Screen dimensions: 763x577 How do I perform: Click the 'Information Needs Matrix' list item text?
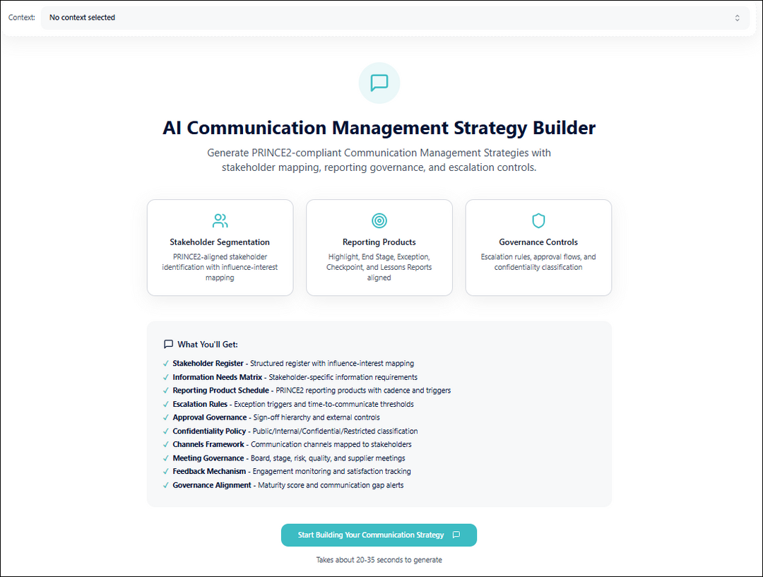295,377
